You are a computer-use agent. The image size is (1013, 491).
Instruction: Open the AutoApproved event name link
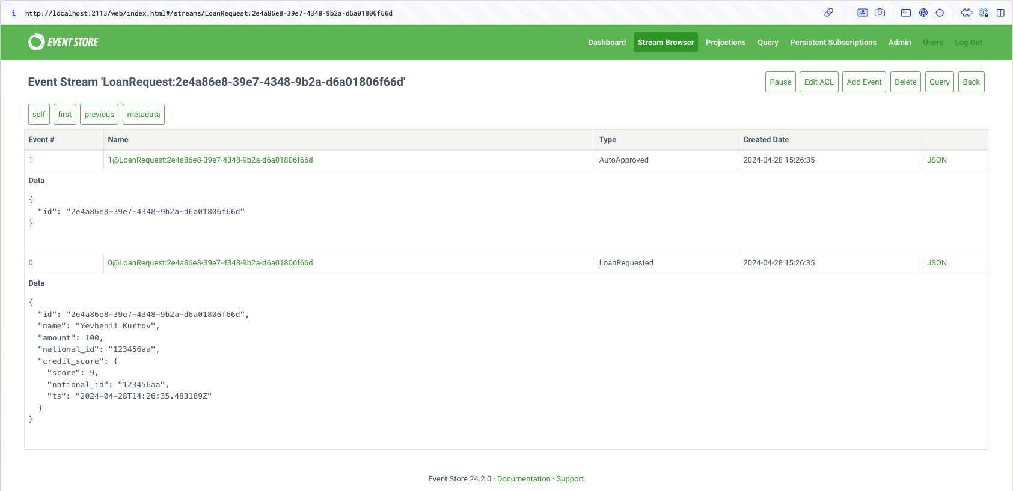click(x=210, y=160)
